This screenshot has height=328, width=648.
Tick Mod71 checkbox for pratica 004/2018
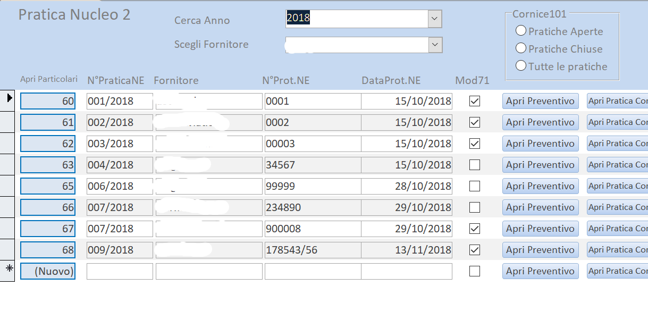coord(475,165)
